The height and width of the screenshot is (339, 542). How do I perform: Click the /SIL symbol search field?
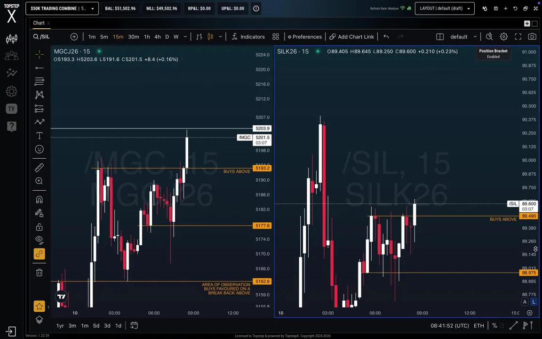tap(50, 37)
